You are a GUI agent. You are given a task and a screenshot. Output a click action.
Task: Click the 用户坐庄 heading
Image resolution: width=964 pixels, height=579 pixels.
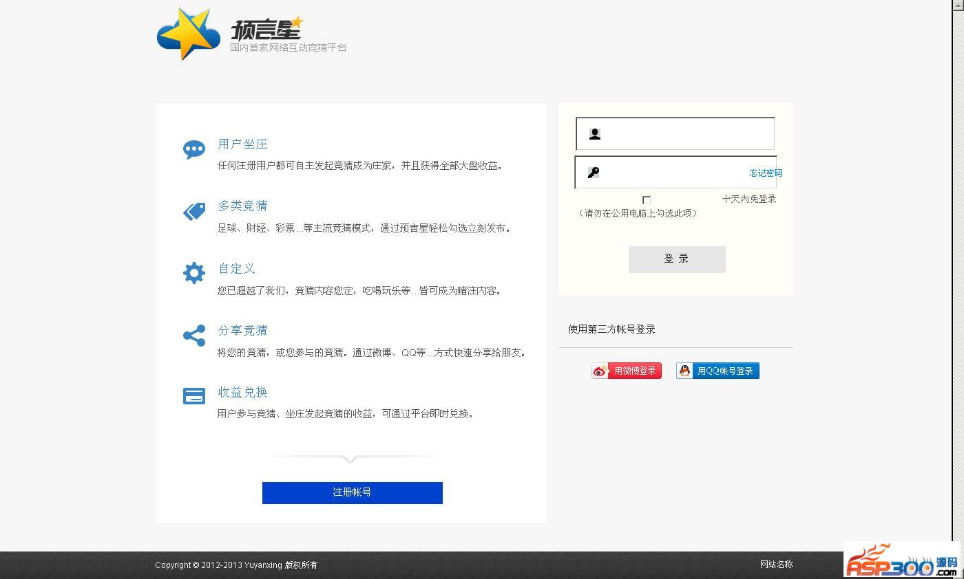click(242, 144)
